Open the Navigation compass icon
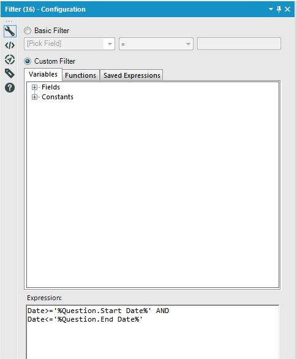The width and height of the screenshot is (297, 359). (10, 59)
